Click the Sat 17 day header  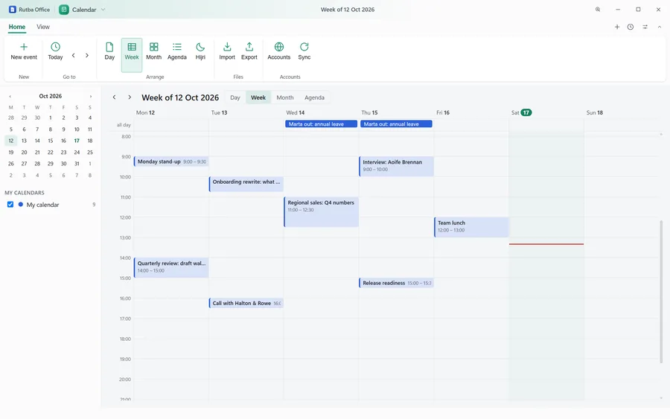[522, 113]
